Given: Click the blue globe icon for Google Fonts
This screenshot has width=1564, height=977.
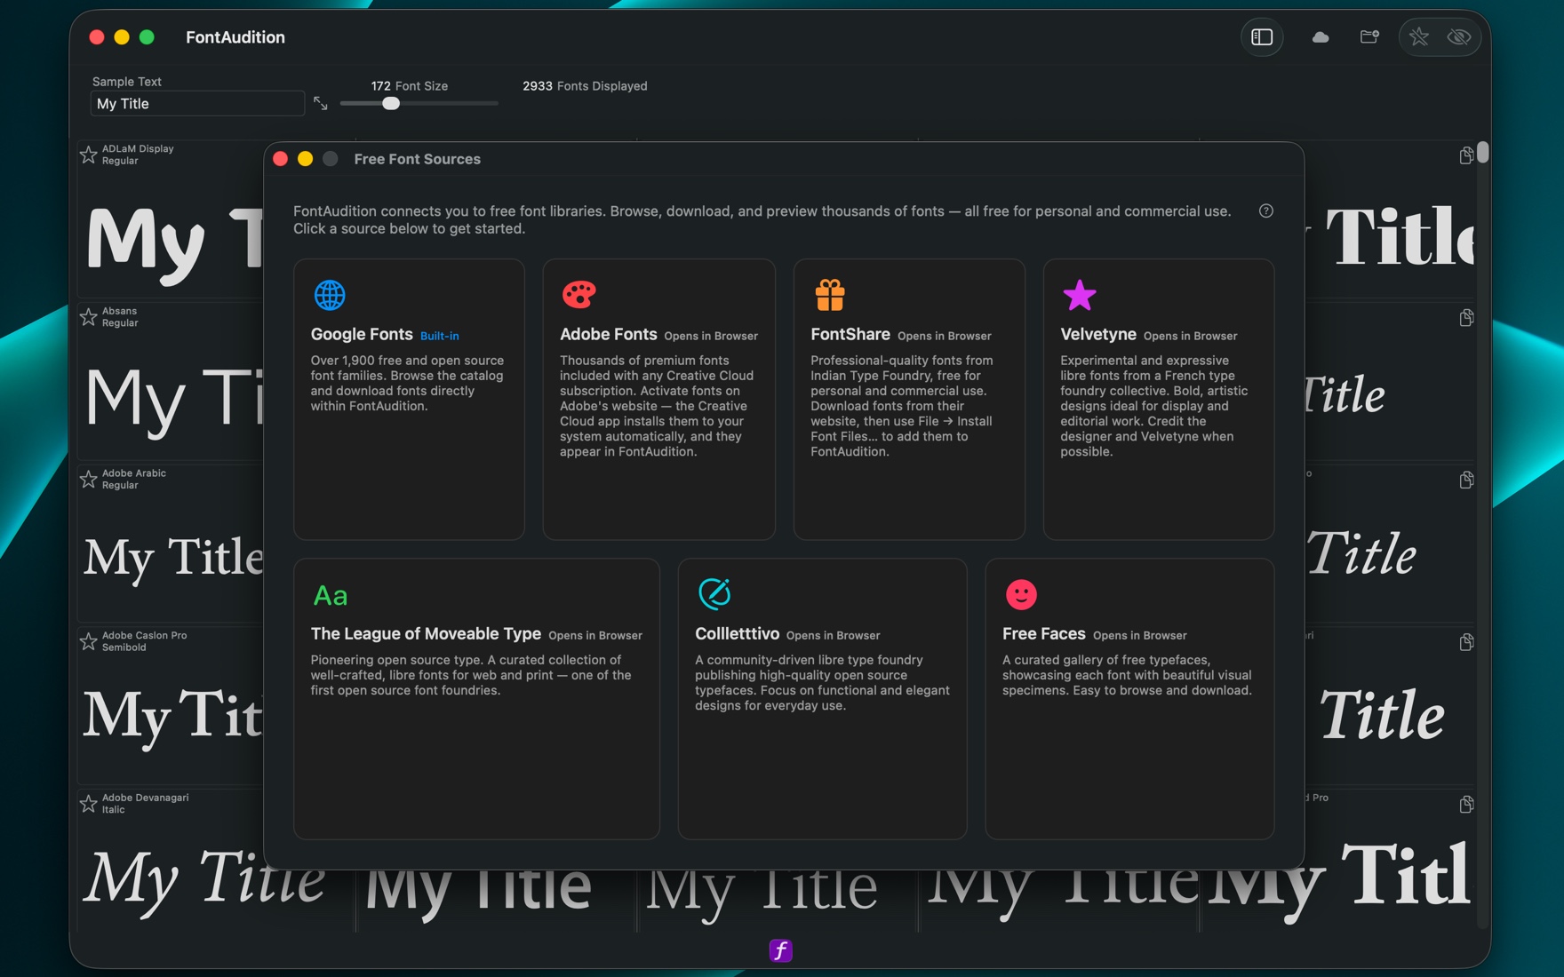Looking at the screenshot, I should click(x=330, y=295).
